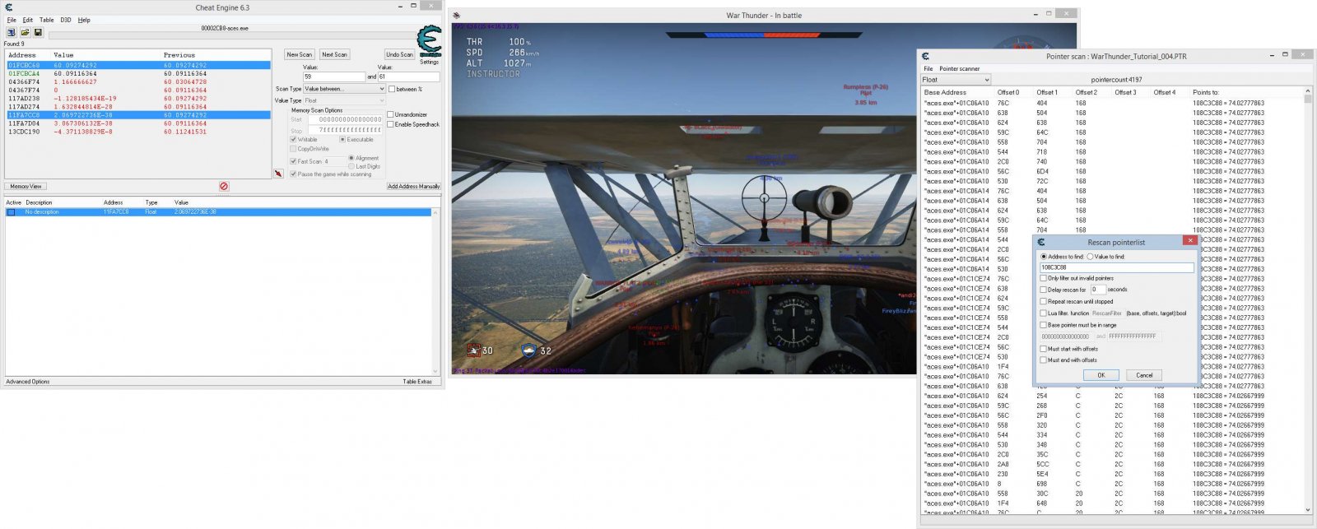
Task: Select the No description address entry
Action: point(218,212)
